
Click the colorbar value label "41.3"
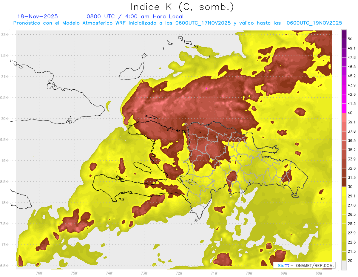(352, 104)
